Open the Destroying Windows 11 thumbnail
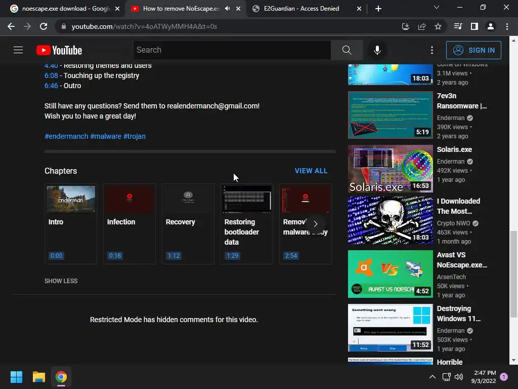The image size is (518, 389). [x=390, y=328]
